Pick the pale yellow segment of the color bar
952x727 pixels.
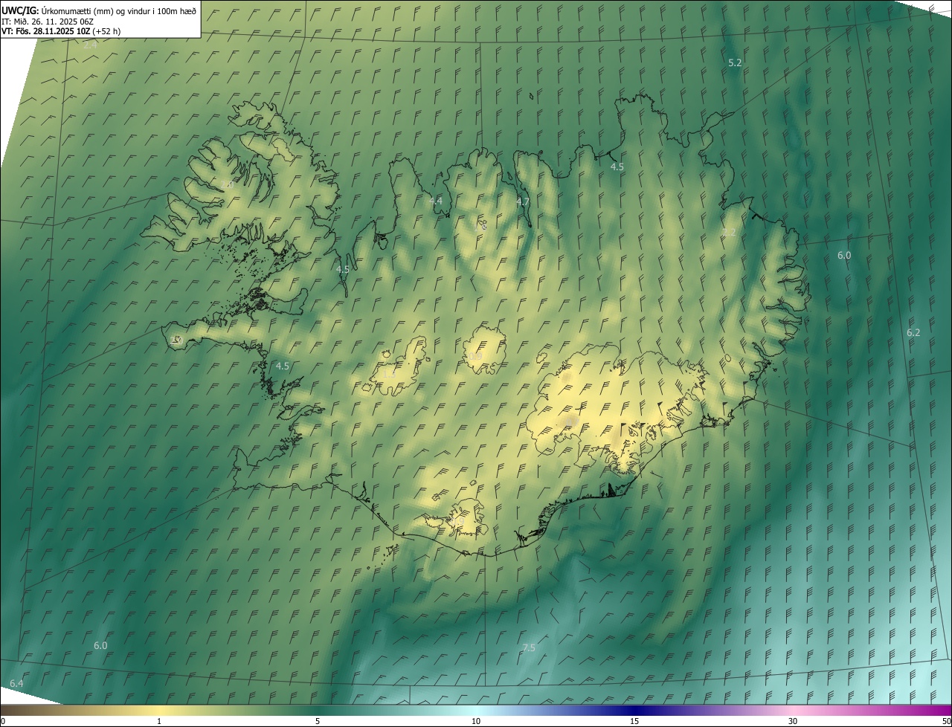[159, 711]
